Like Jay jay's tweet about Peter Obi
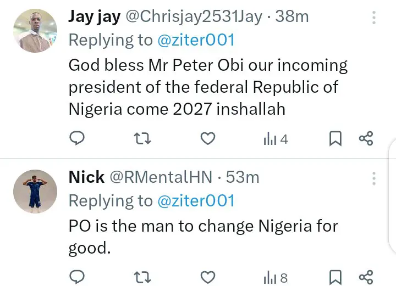Viewport: 396px width, 286px height. point(207,139)
